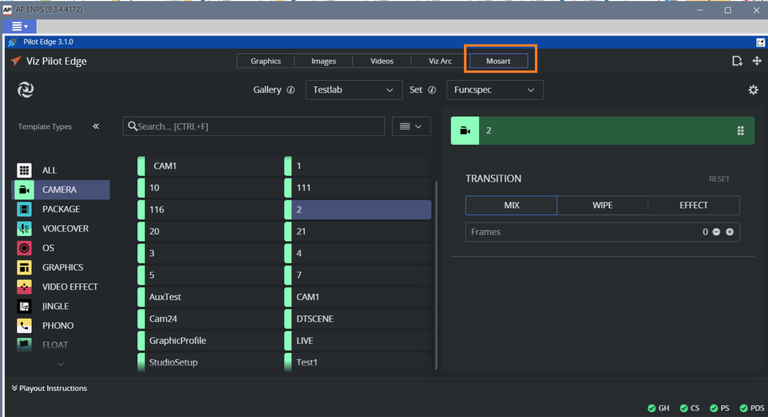Choose the WIPE transition option

point(602,205)
